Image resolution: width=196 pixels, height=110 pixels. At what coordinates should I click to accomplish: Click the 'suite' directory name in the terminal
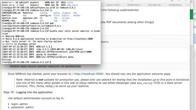[70, 2]
